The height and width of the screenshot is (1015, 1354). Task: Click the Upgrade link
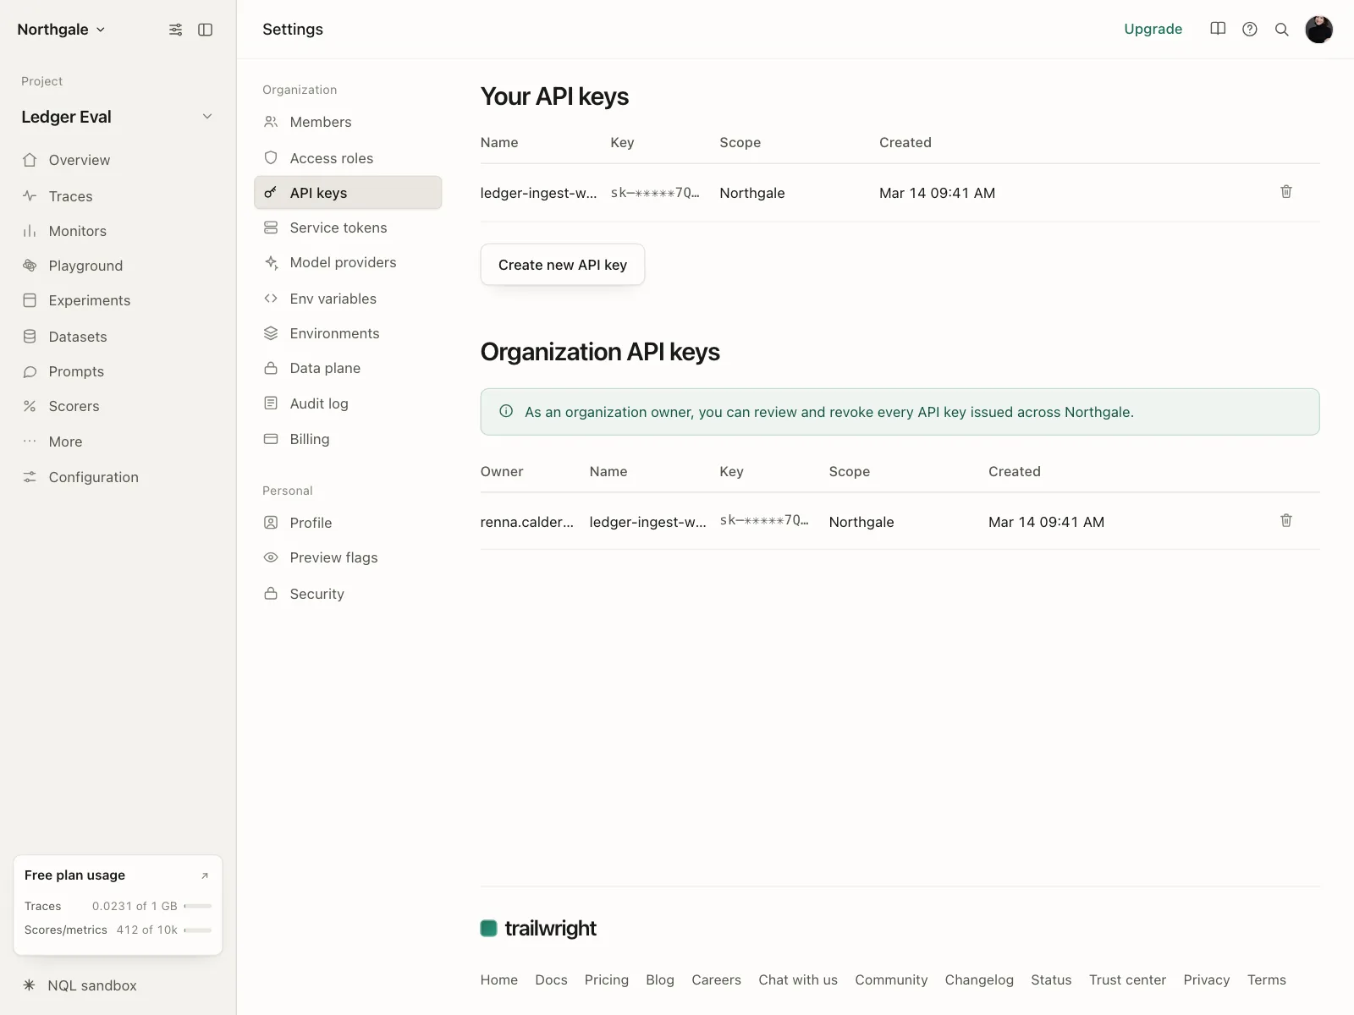pos(1153,29)
